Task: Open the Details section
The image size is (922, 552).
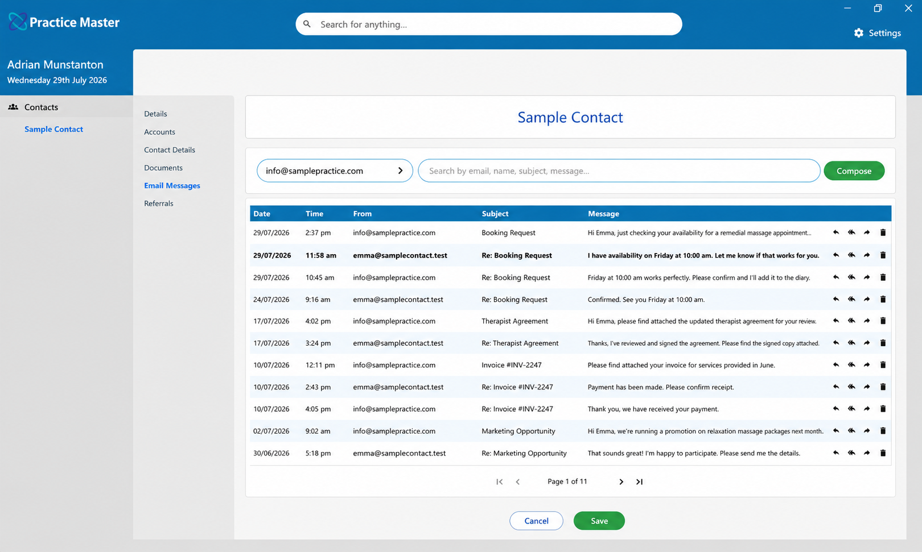Action: (x=155, y=114)
